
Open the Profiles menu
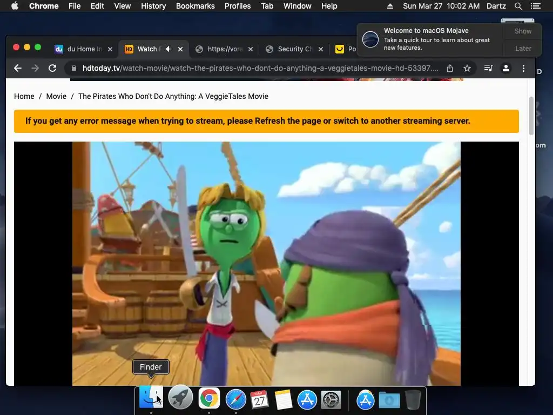238,6
